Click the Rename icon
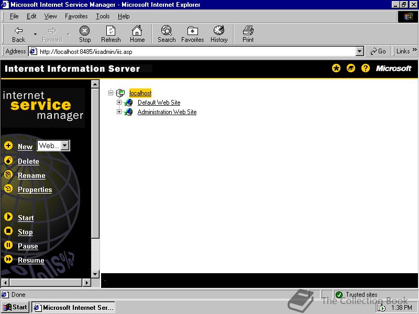Image resolution: width=419 pixels, height=314 pixels. point(8,174)
